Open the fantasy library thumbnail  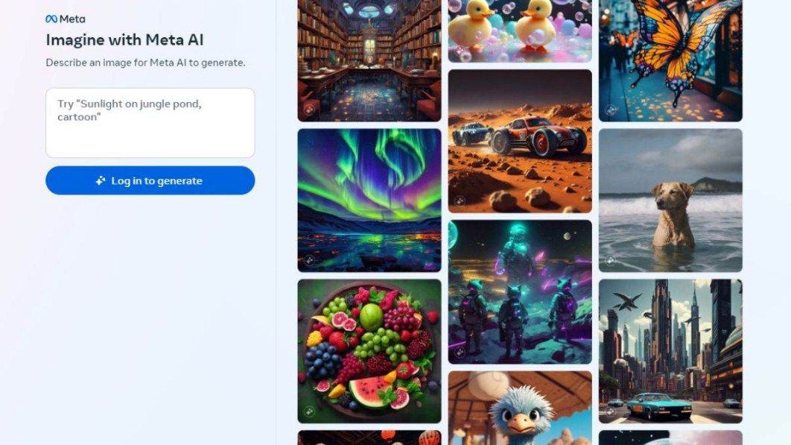click(x=369, y=60)
